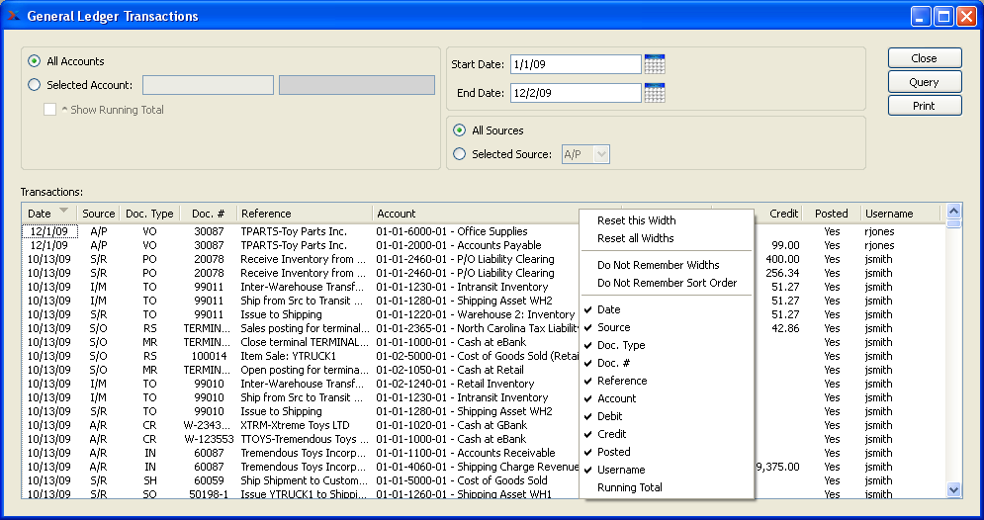
Task: Click the xTuple application icon in title bar
Action: [14, 16]
